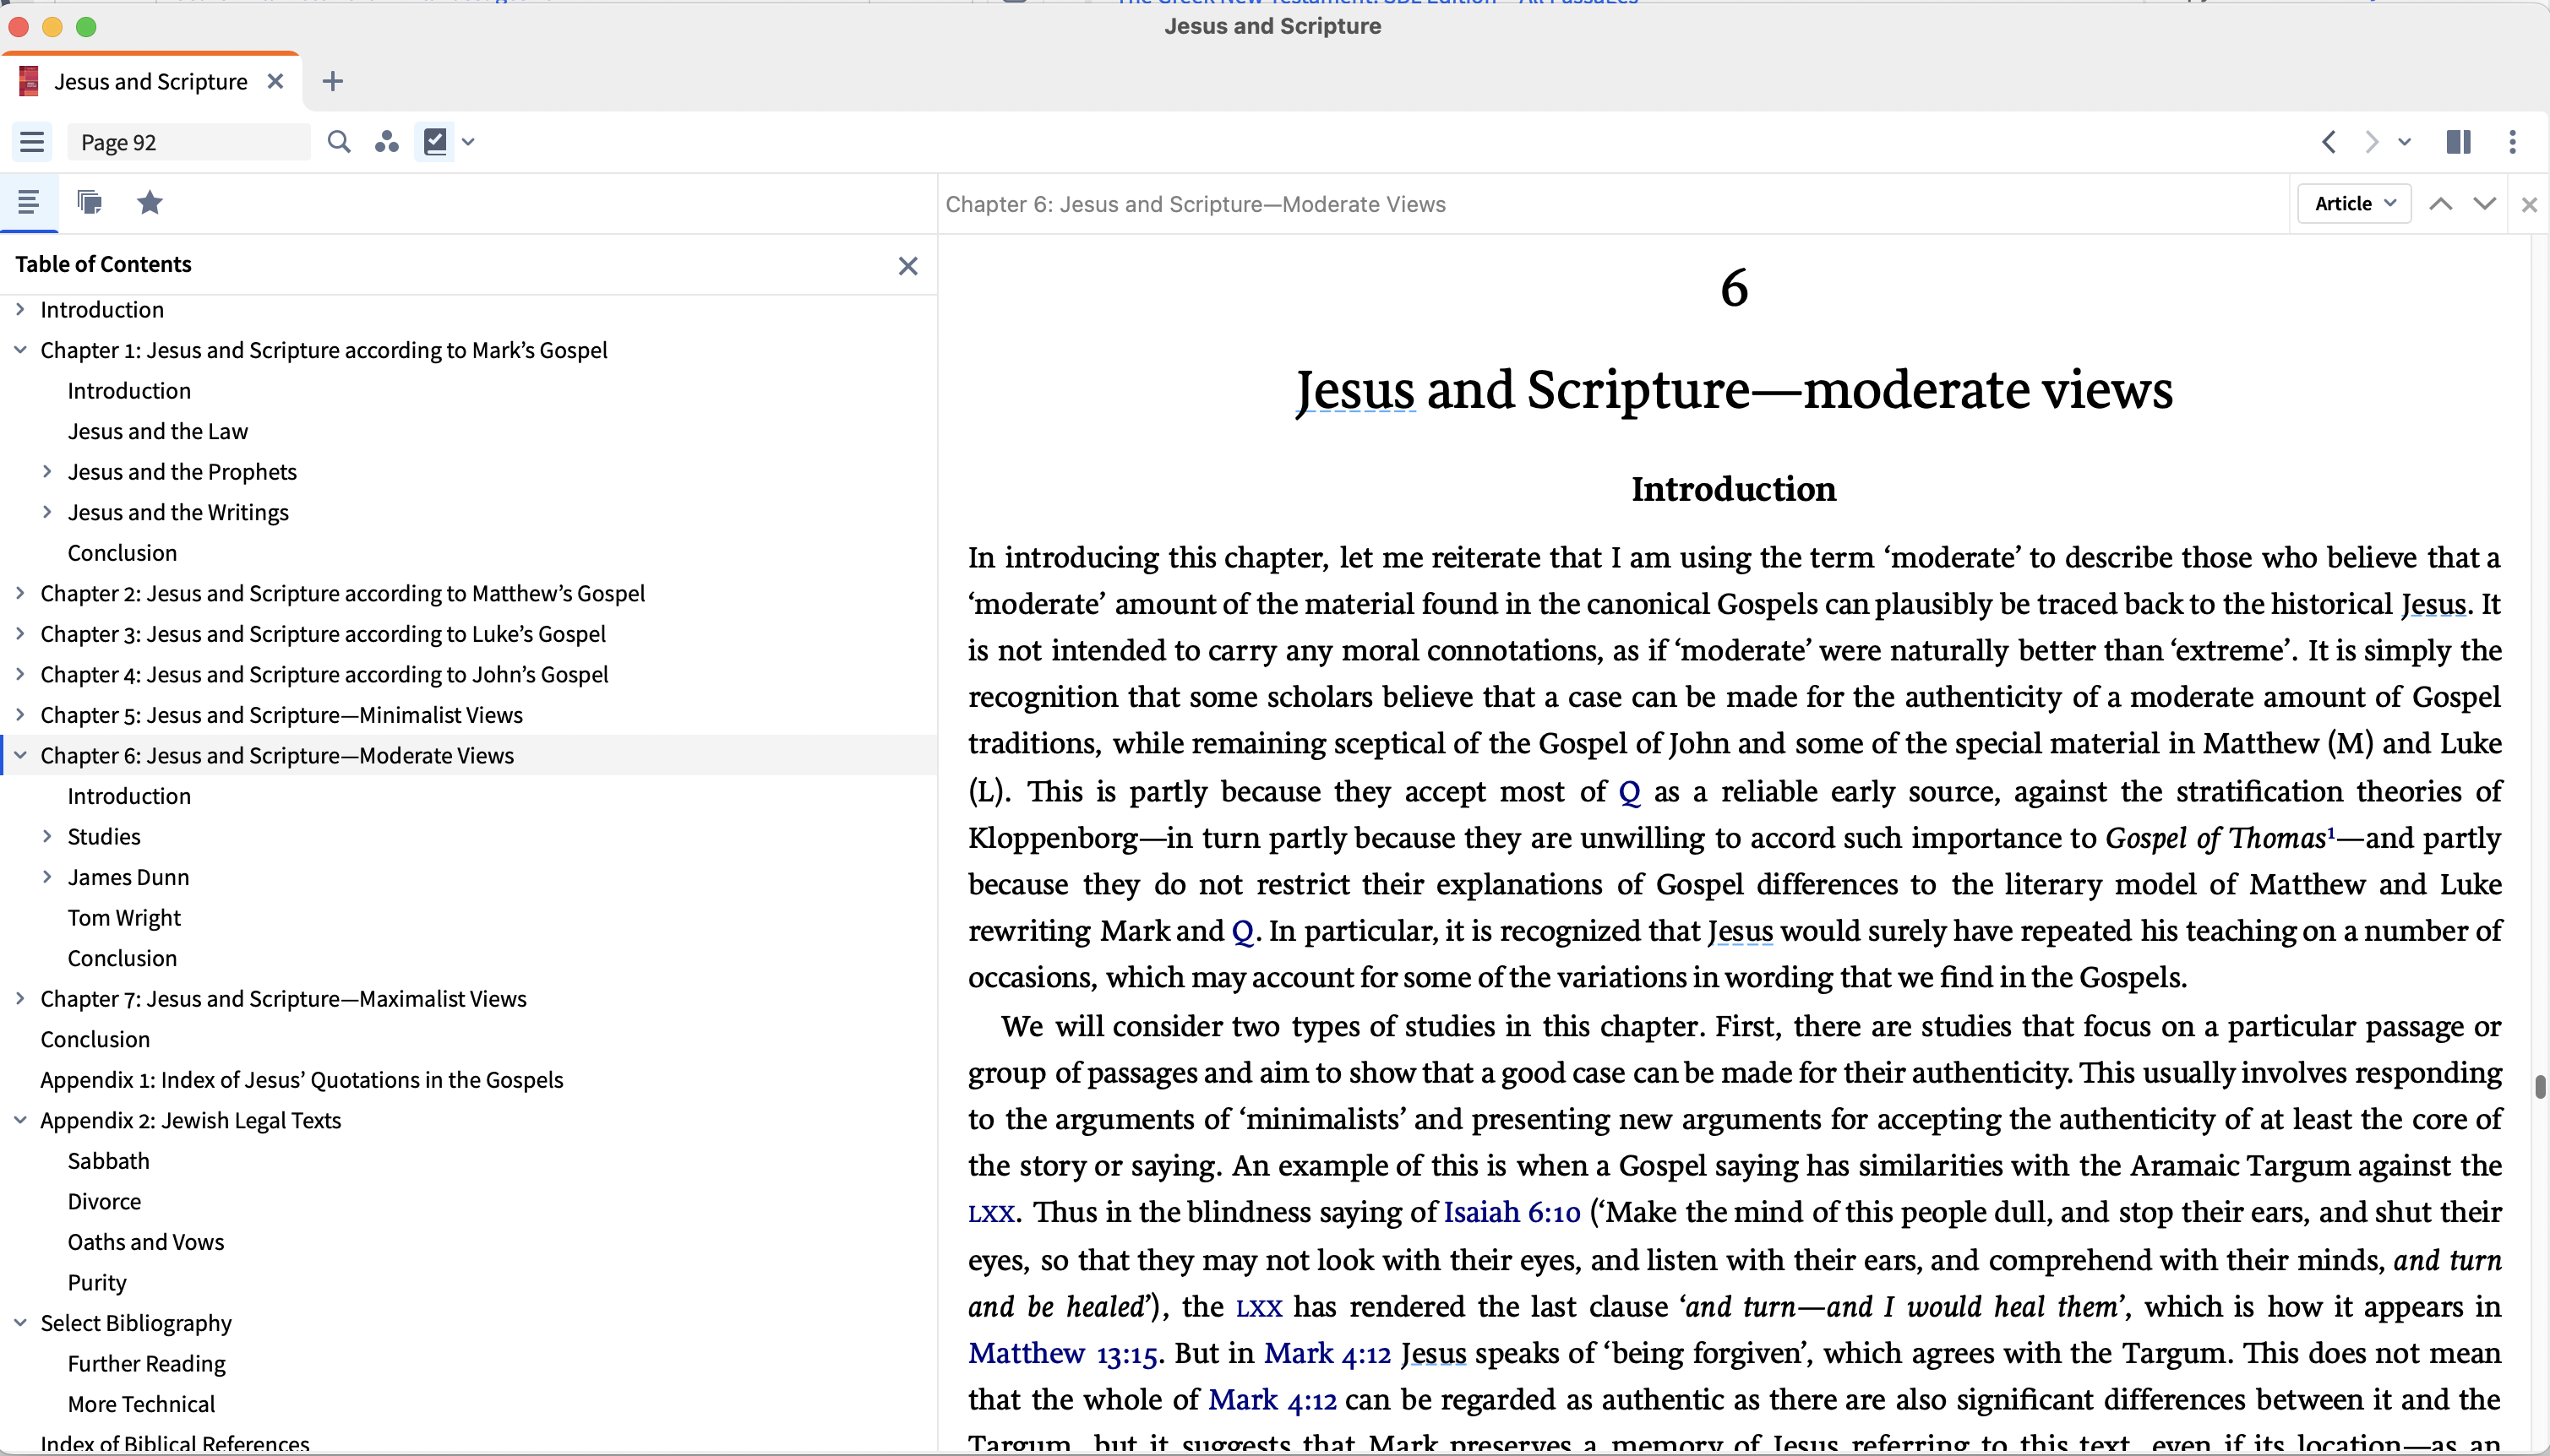
Task: Expand Chapter 2 Matthew's Gospel
Action: [x=20, y=594]
